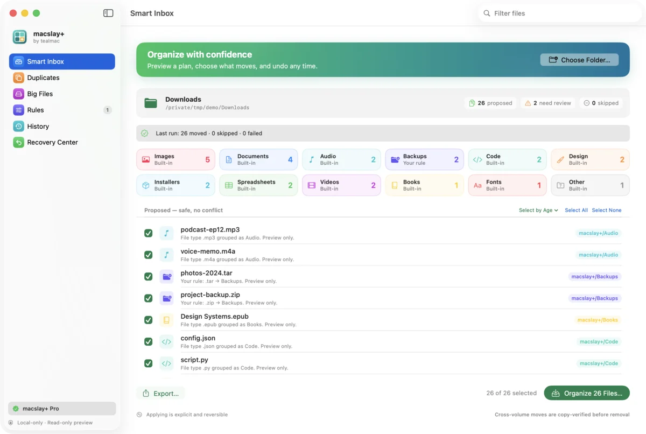Toggle the sidebar panel icon

108,13
